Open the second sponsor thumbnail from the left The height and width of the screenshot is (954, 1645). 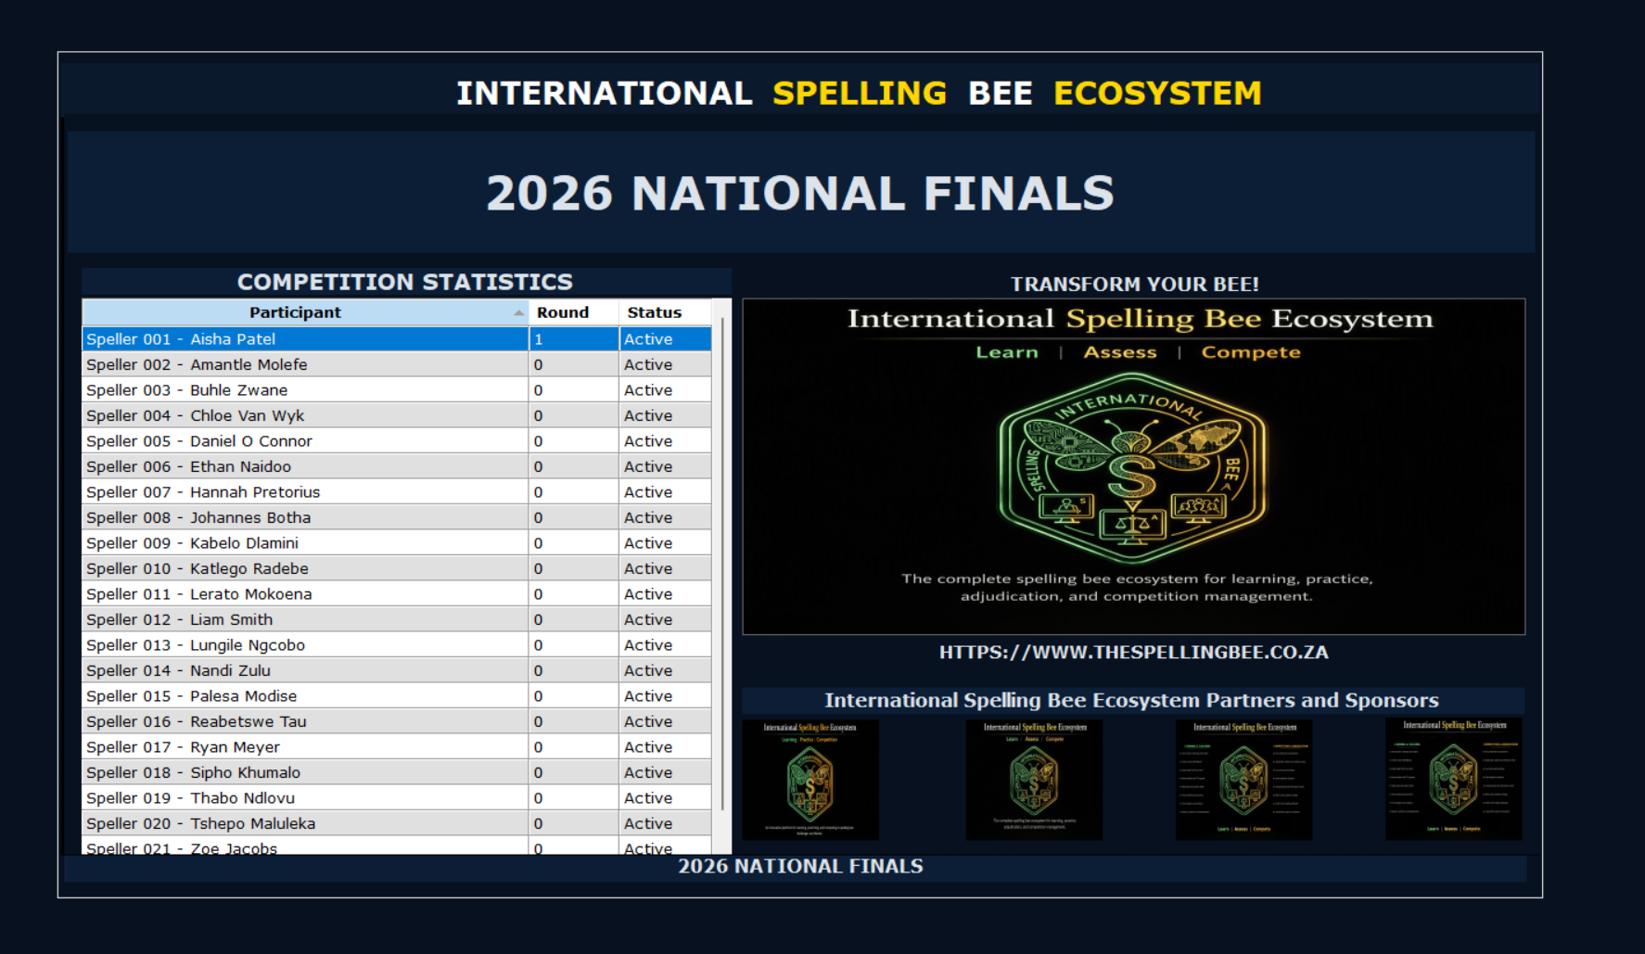click(1034, 780)
